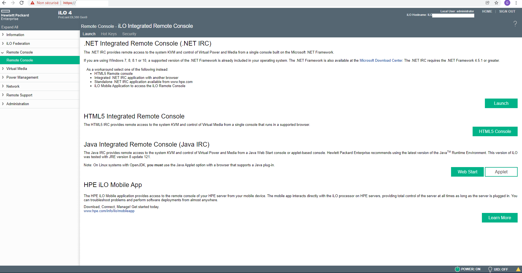Screen dimensions: 522x273
Task: Expand the Information menu section
Action: point(40,35)
